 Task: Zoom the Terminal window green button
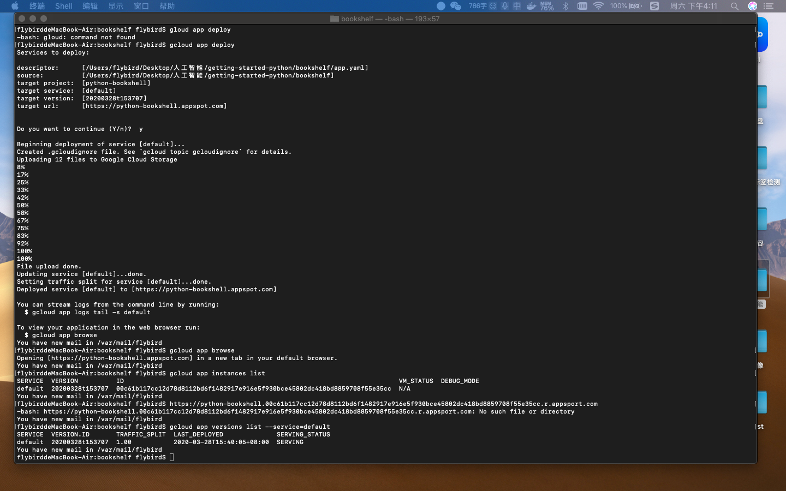point(44,19)
